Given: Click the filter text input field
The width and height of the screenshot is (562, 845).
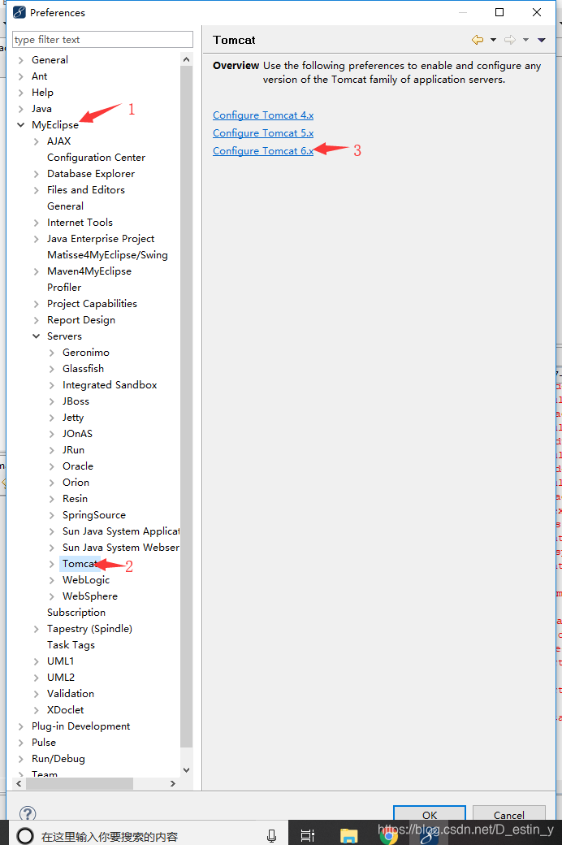Looking at the screenshot, I should (x=102, y=39).
